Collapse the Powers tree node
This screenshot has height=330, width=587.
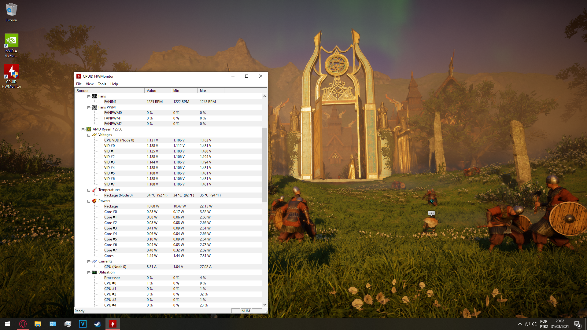coord(89,201)
